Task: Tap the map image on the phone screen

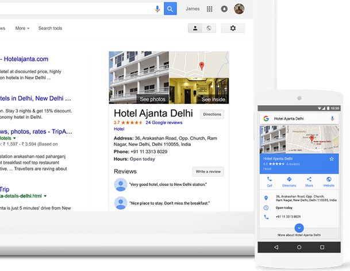Action: 312,140
